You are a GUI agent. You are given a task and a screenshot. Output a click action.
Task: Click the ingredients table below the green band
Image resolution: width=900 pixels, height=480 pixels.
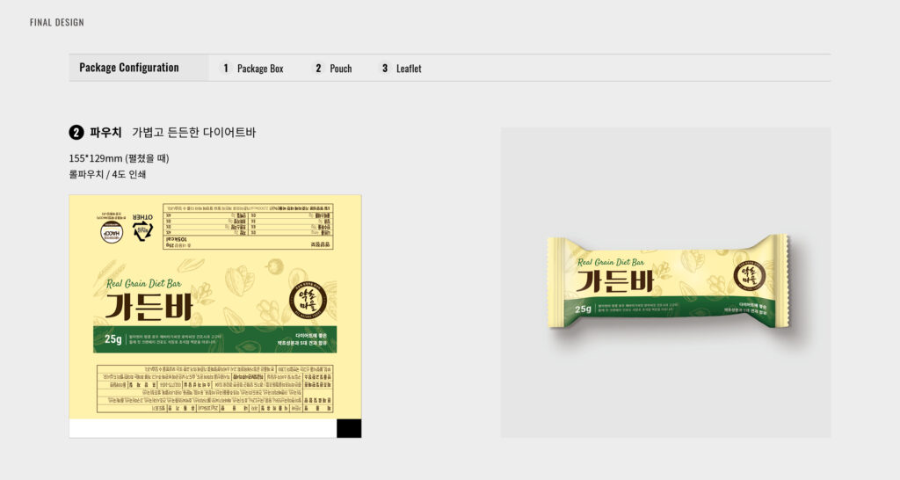[215, 388]
